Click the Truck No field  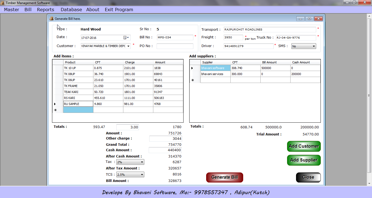(296, 38)
